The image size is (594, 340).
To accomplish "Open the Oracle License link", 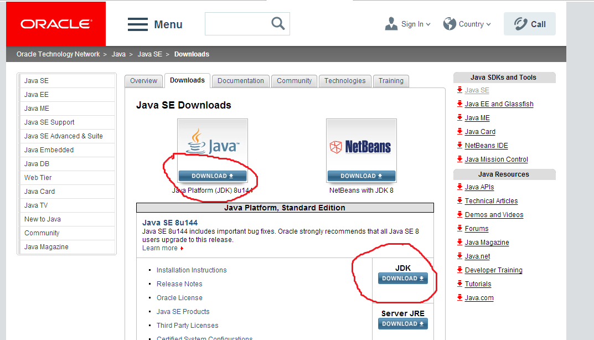I will (179, 297).
